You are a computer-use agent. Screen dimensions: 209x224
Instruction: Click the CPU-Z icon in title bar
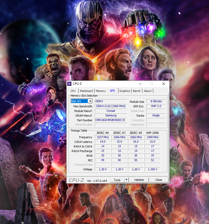[69, 84]
